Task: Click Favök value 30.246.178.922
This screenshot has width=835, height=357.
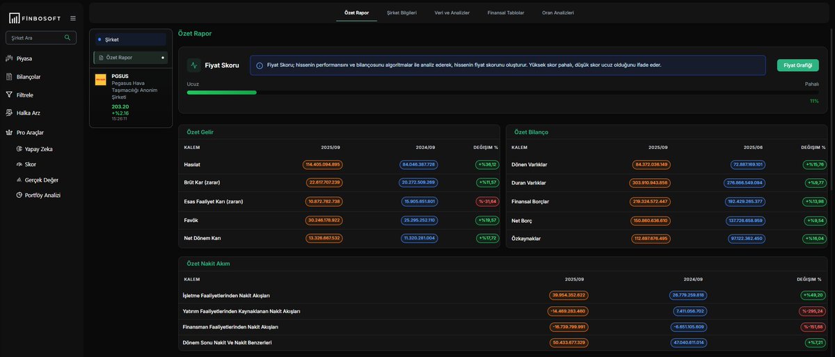Action: click(x=324, y=220)
